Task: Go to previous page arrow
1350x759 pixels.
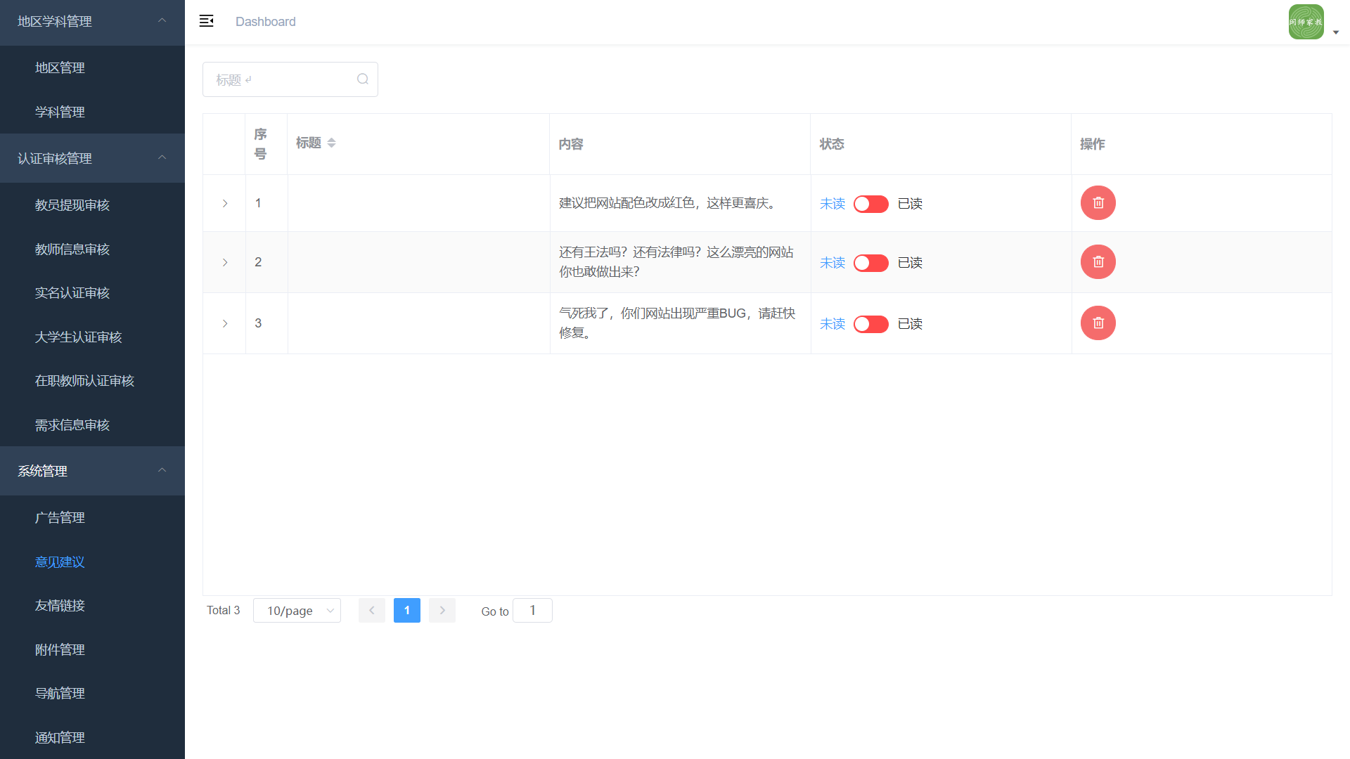Action: (371, 611)
